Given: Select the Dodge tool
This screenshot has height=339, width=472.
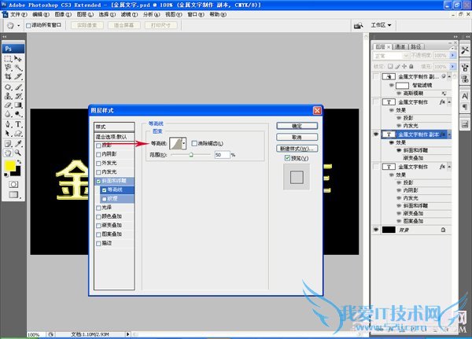Looking at the screenshot, I should [x=18, y=114].
